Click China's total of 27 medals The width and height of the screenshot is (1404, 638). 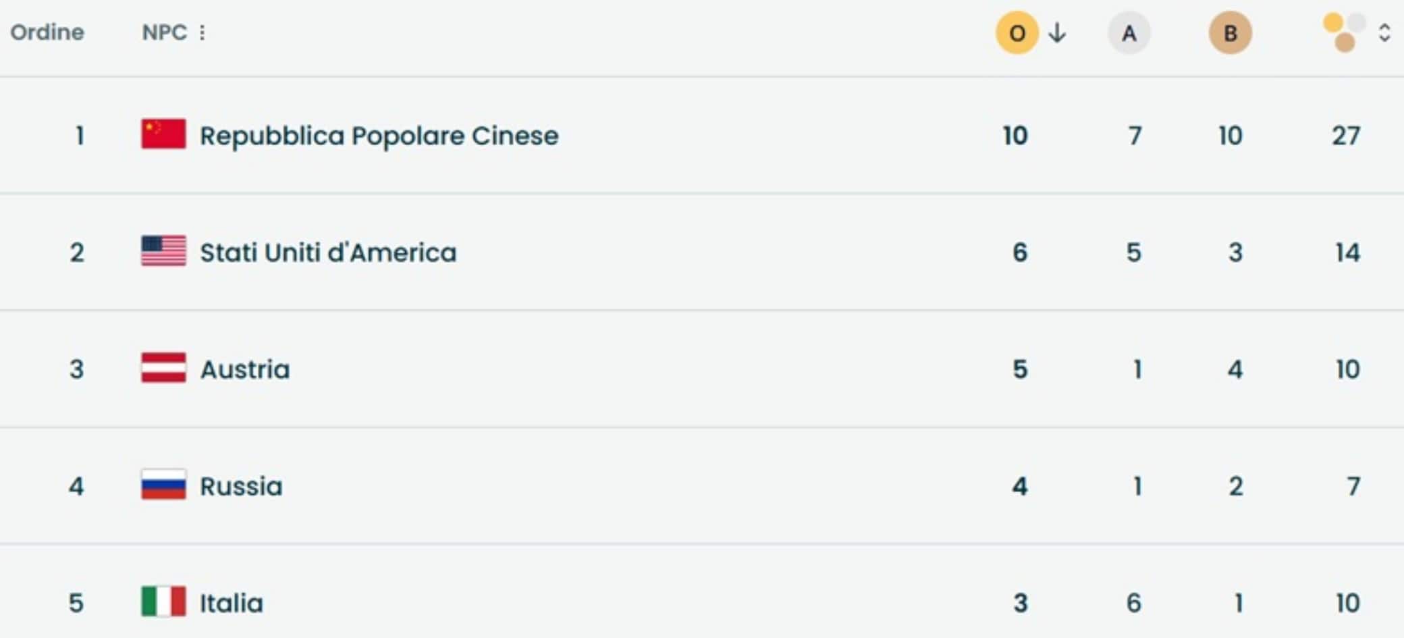coord(1345,136)
